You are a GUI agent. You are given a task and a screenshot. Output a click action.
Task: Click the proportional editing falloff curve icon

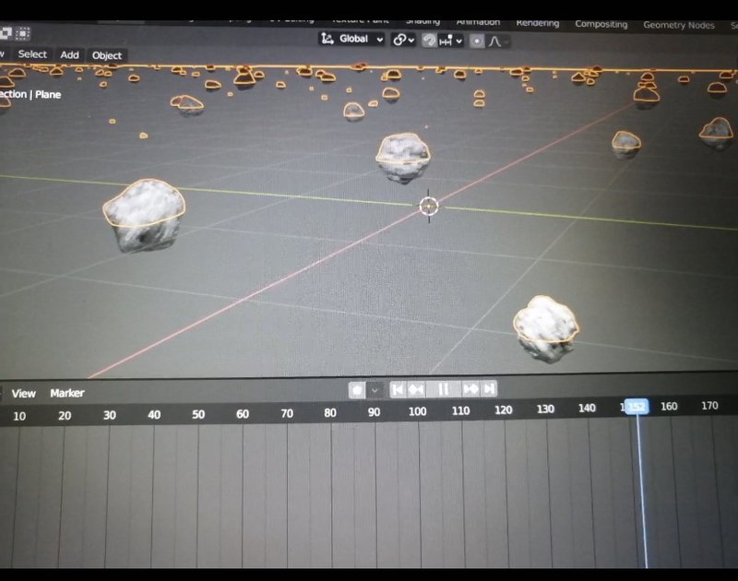coord(494,40)
